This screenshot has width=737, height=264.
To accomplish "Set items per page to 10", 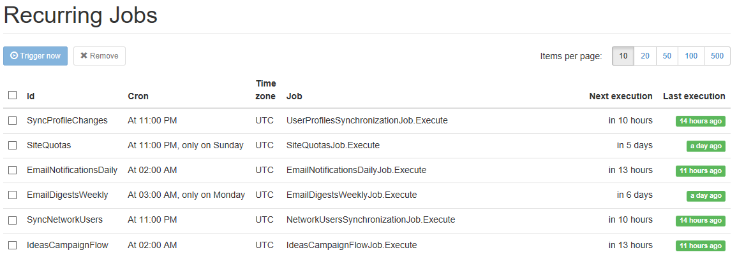I will tap(623, 56).
